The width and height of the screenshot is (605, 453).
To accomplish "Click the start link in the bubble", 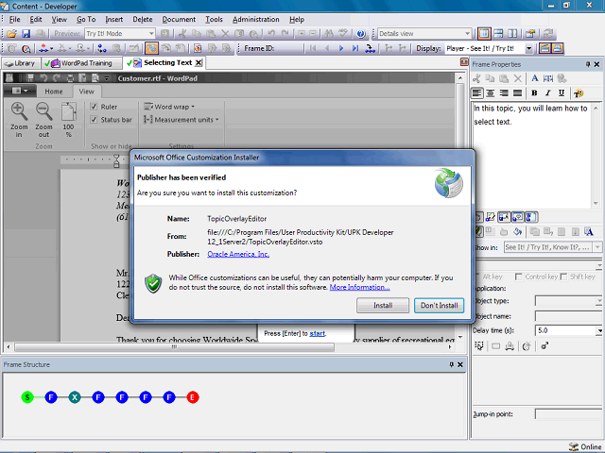I will 318,333.
